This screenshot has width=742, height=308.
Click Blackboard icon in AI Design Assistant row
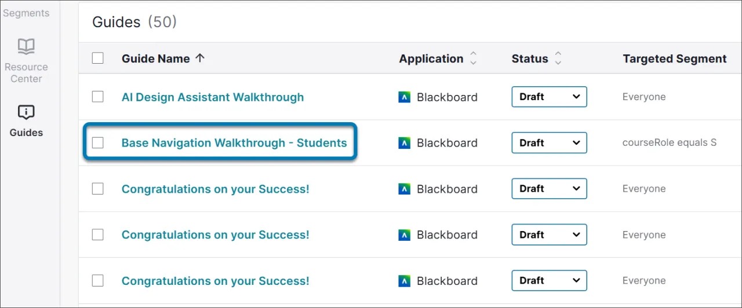[405, 97]
